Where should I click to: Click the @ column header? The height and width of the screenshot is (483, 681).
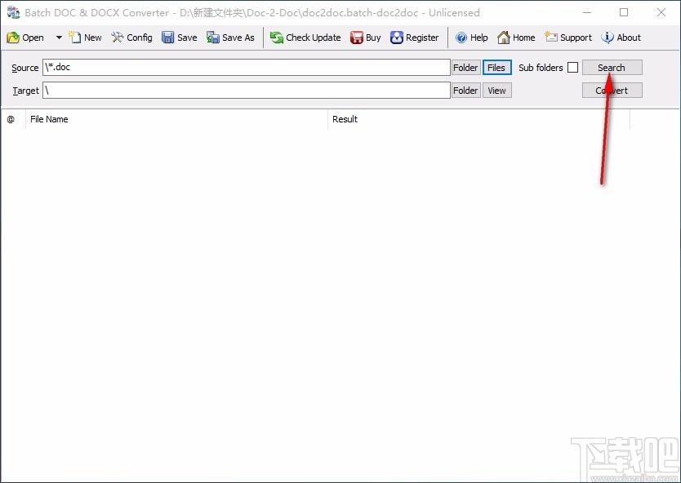13,119
